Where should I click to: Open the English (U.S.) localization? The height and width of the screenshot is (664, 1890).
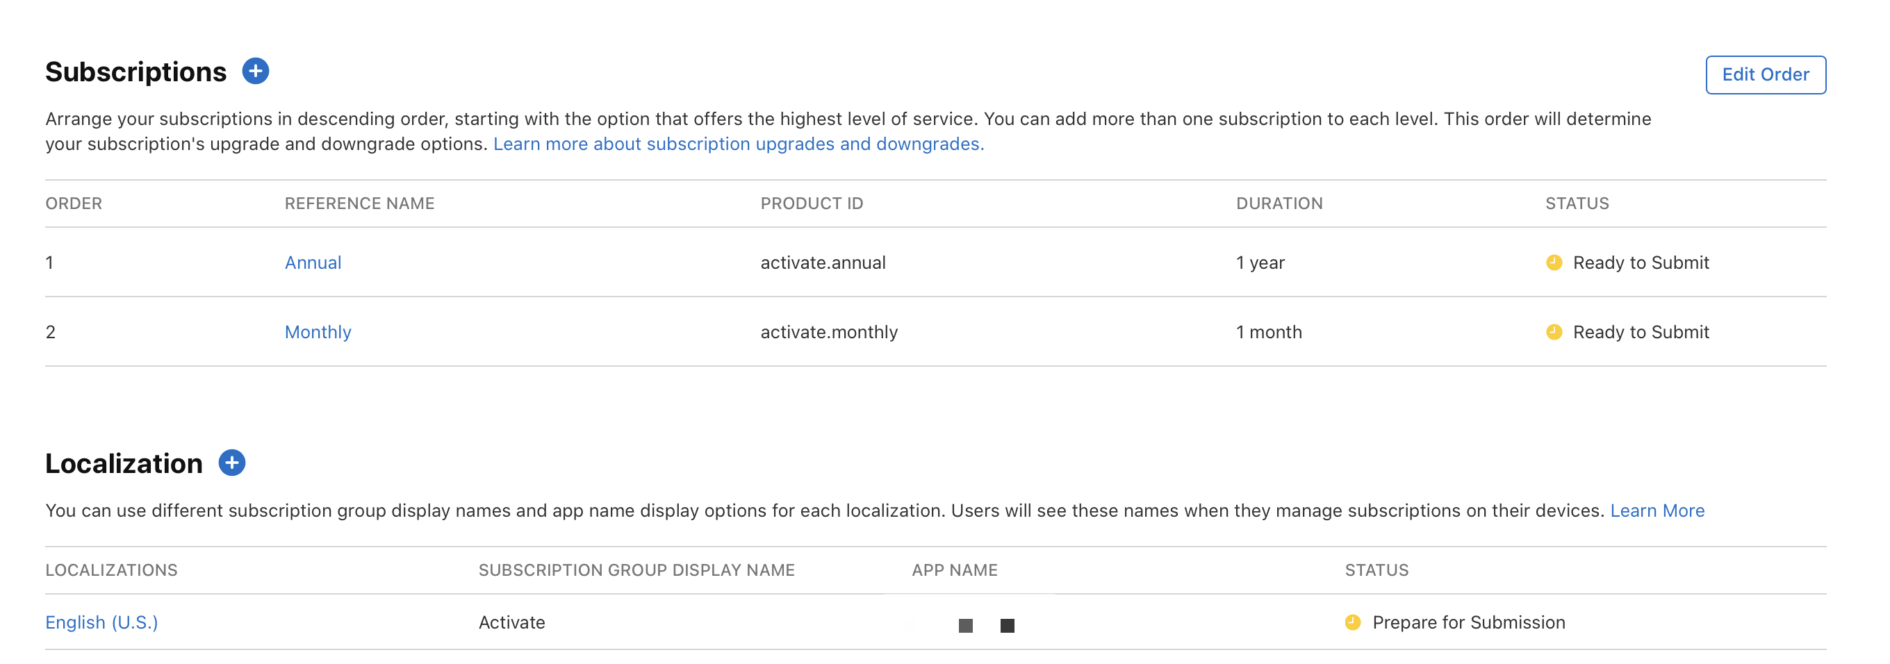coord(101,622)
